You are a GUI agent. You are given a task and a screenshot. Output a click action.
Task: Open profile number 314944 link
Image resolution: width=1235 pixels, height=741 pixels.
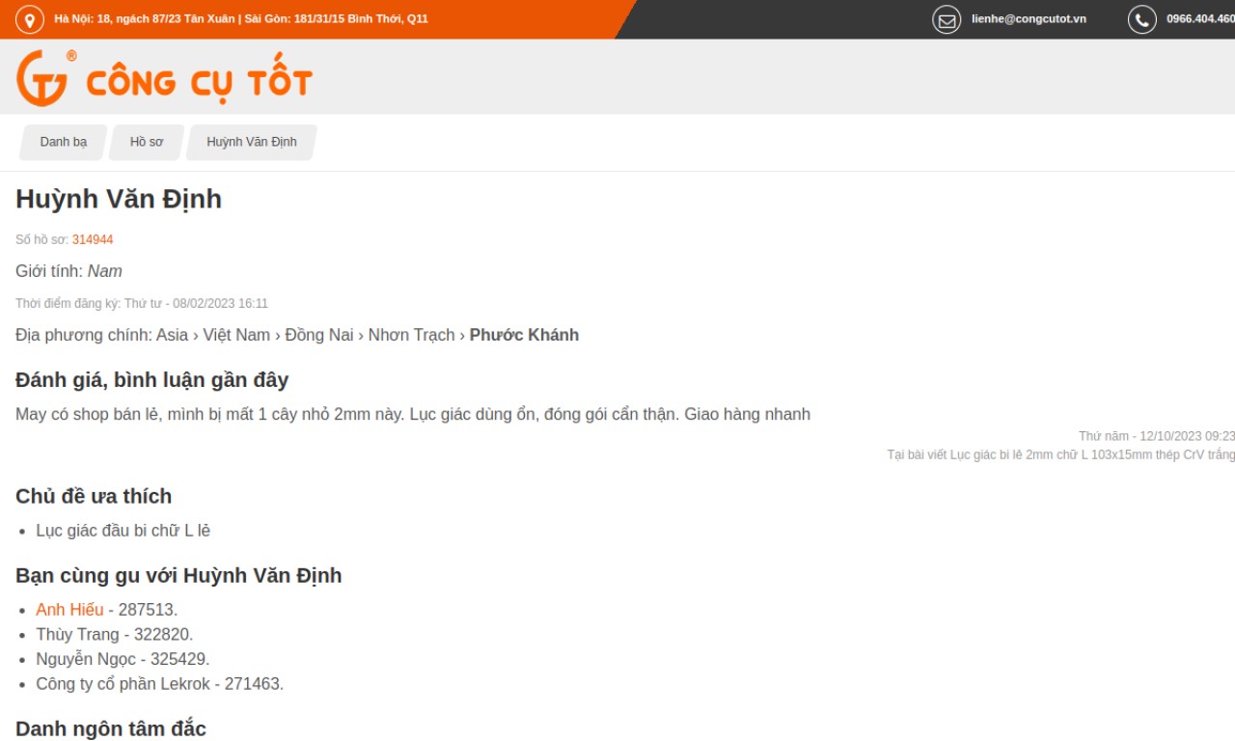click(93, 239)
